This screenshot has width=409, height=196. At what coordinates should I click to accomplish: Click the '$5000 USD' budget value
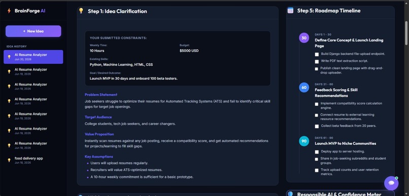189,51
